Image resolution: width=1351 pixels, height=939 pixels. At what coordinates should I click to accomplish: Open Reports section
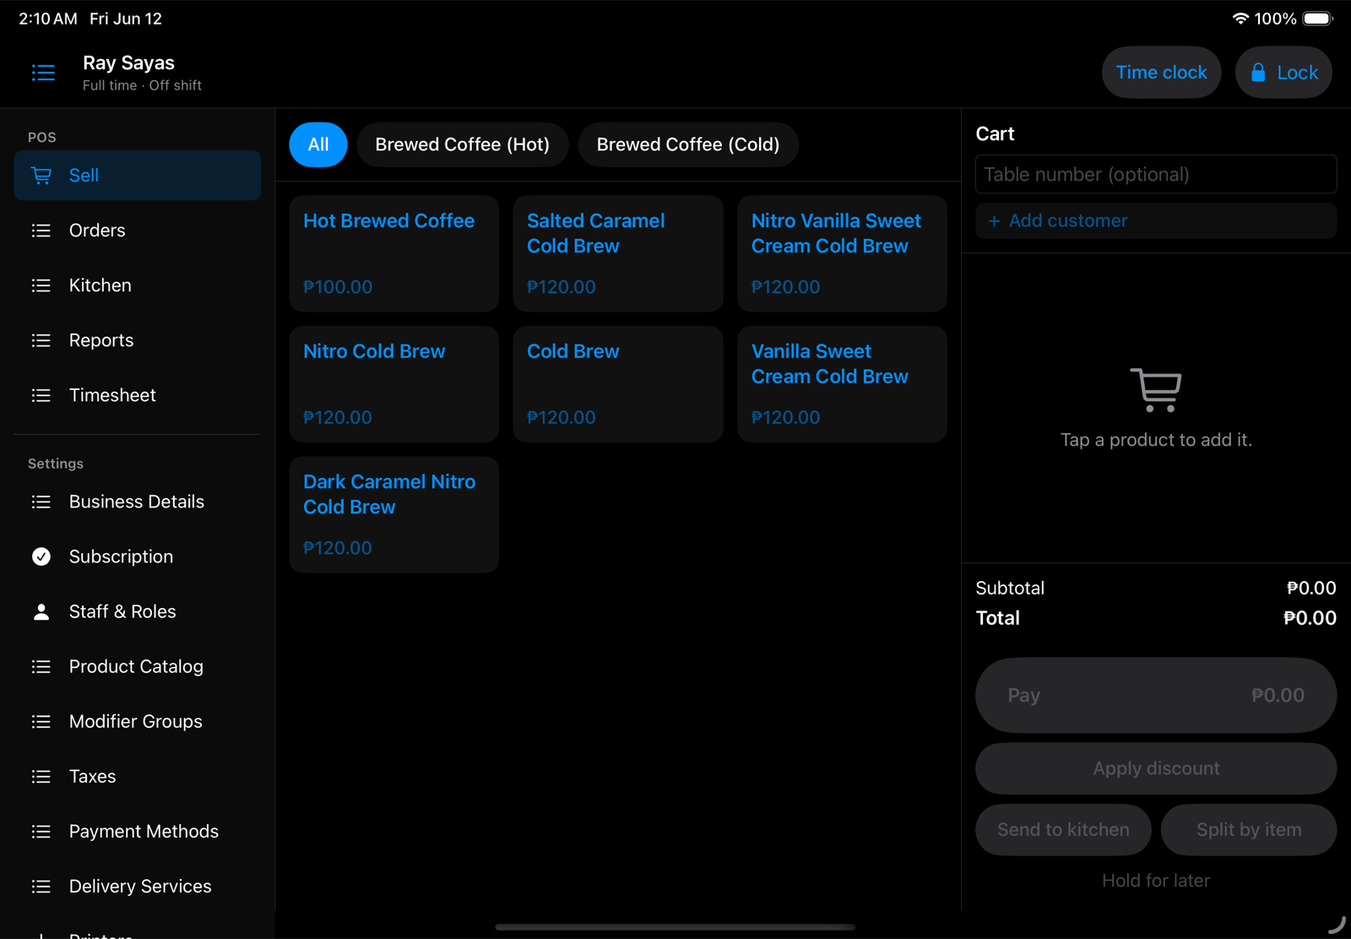coord(138,340)
